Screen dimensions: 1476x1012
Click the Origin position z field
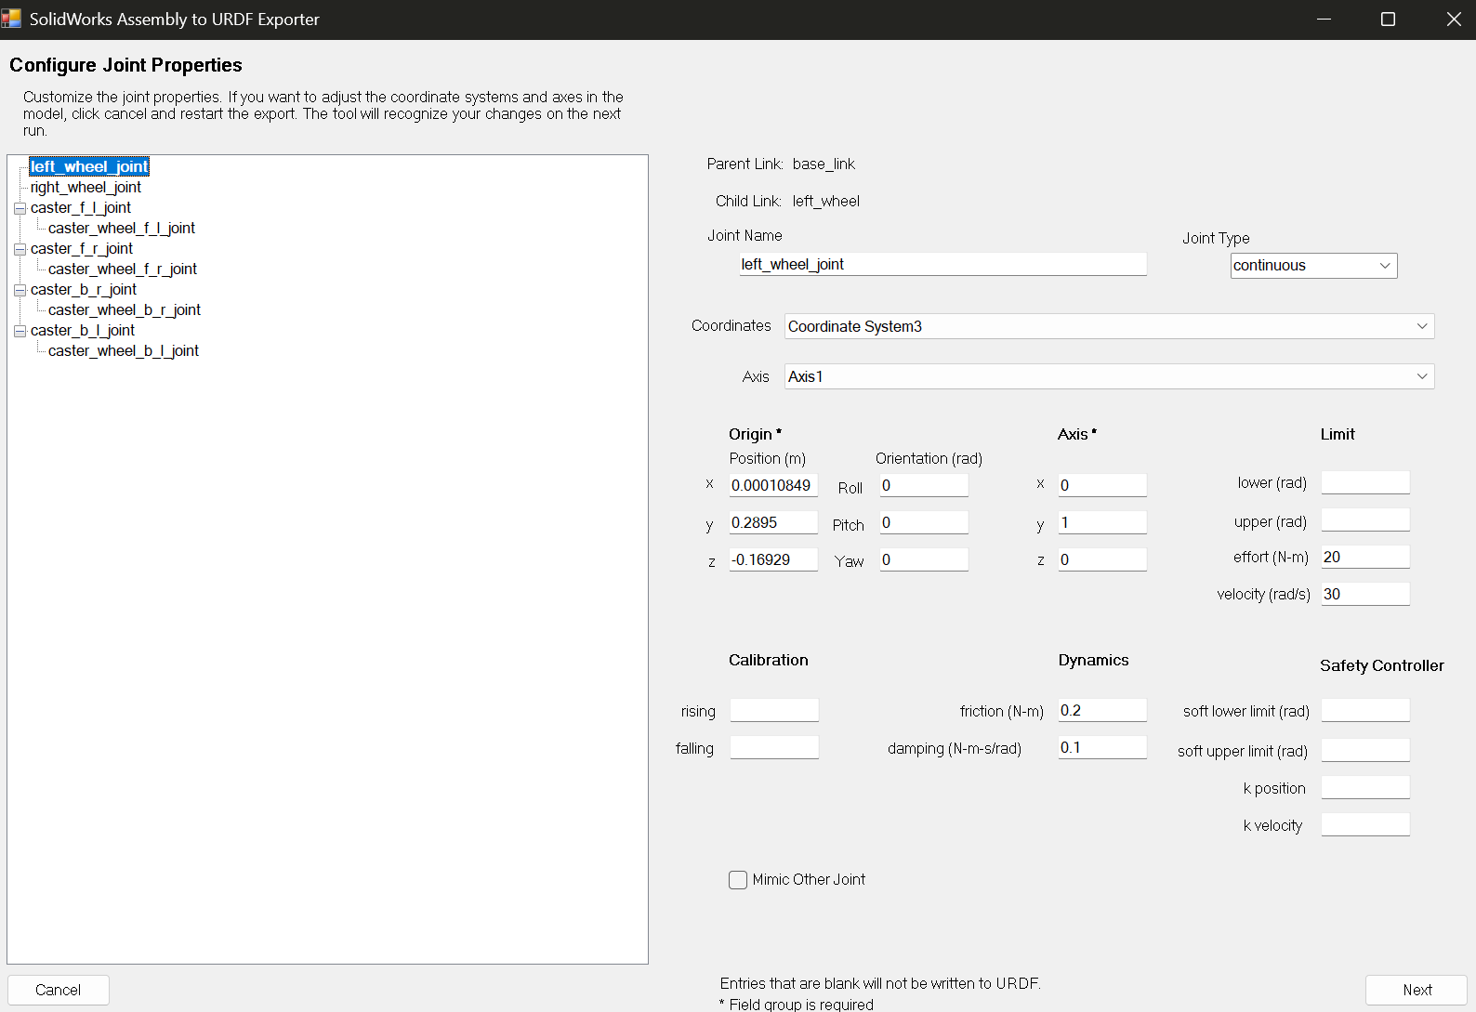click(x=773, y=559)
